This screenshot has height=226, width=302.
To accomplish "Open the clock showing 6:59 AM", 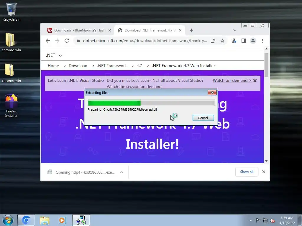I will [287, 220].
